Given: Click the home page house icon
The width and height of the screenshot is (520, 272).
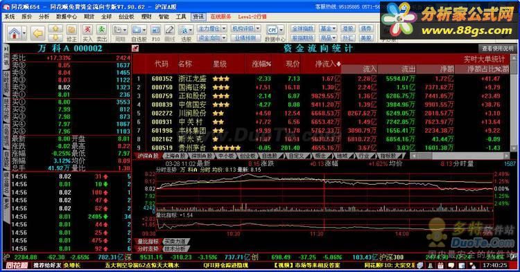Looking at the screenshot, I should pyautogui.click(x=15, y=33).
